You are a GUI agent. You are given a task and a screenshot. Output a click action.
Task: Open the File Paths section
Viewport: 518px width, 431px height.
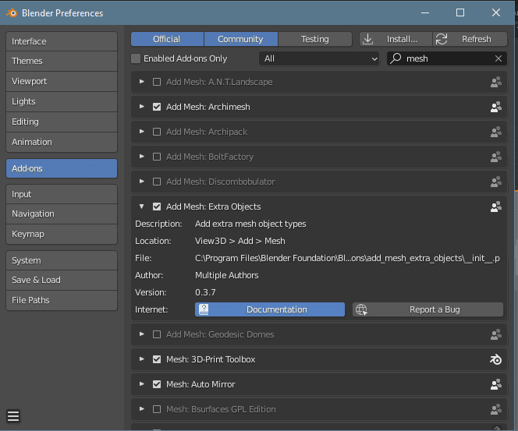(62, 300)
